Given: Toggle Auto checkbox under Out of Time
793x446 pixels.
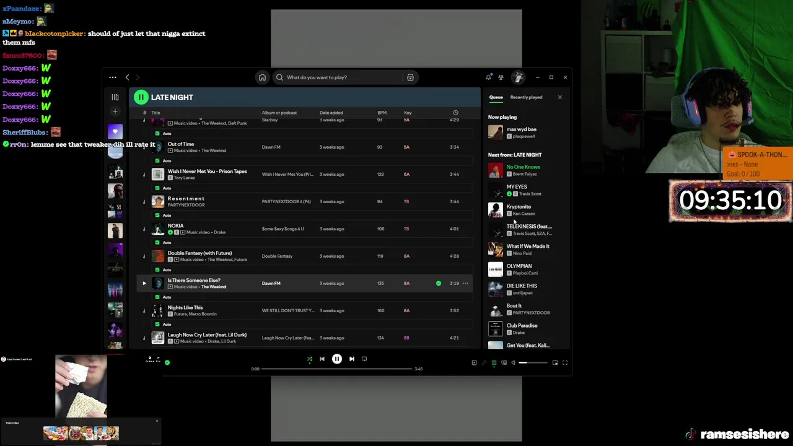Looking at the screenshot, I should pyautogui.click(x=157, y=160).
